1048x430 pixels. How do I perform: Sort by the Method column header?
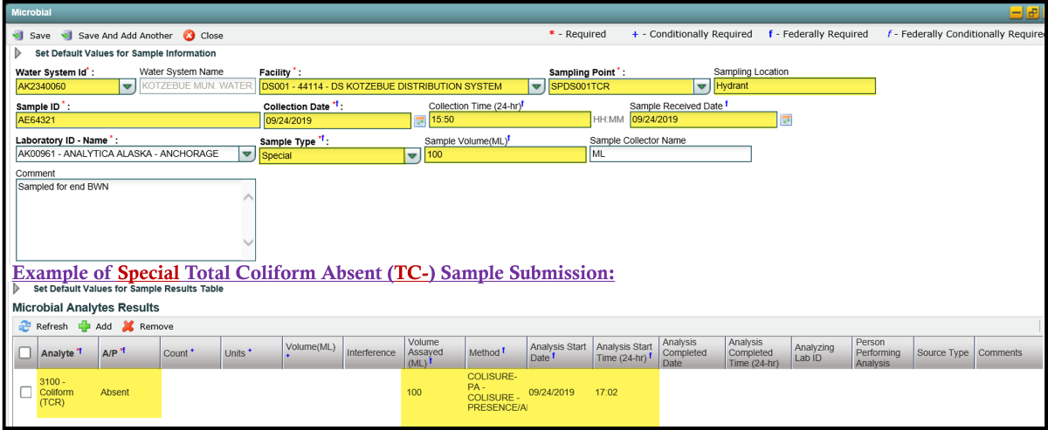pos(495,352)
